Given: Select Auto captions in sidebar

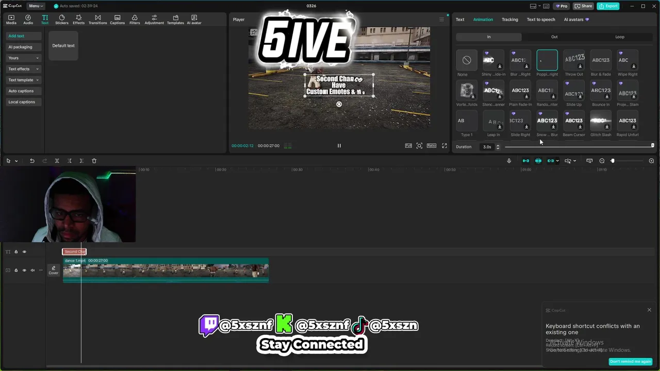Looking at the screenshot, I should tap(24, 91).
